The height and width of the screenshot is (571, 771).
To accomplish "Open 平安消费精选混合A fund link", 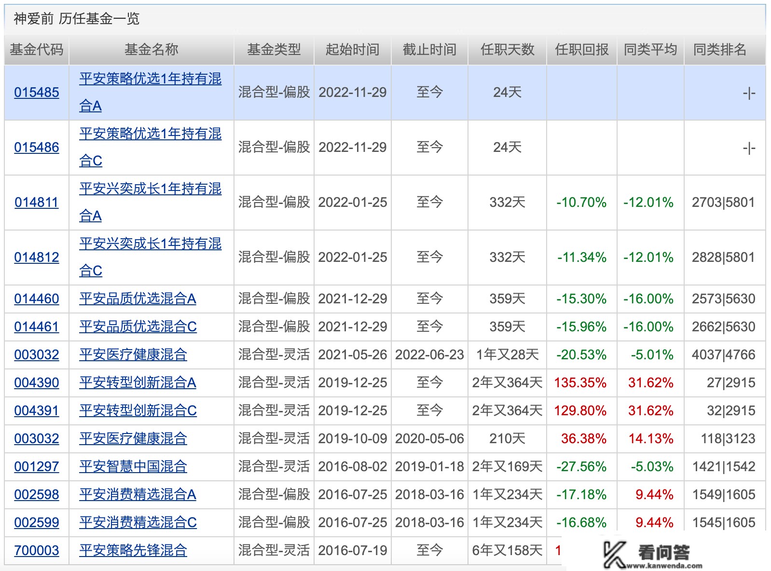I will [138, 495].
